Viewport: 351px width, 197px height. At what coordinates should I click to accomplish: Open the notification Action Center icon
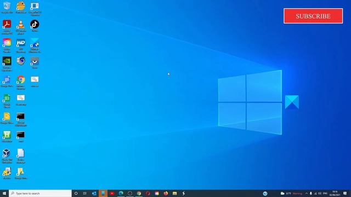[x=345, y=193]
